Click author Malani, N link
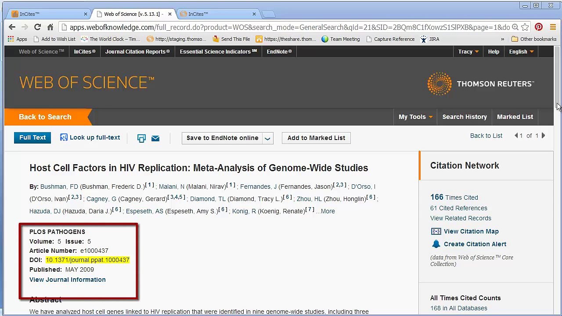Image resolution: width=562 pixels, height=316 pixels. pos(172,187)
